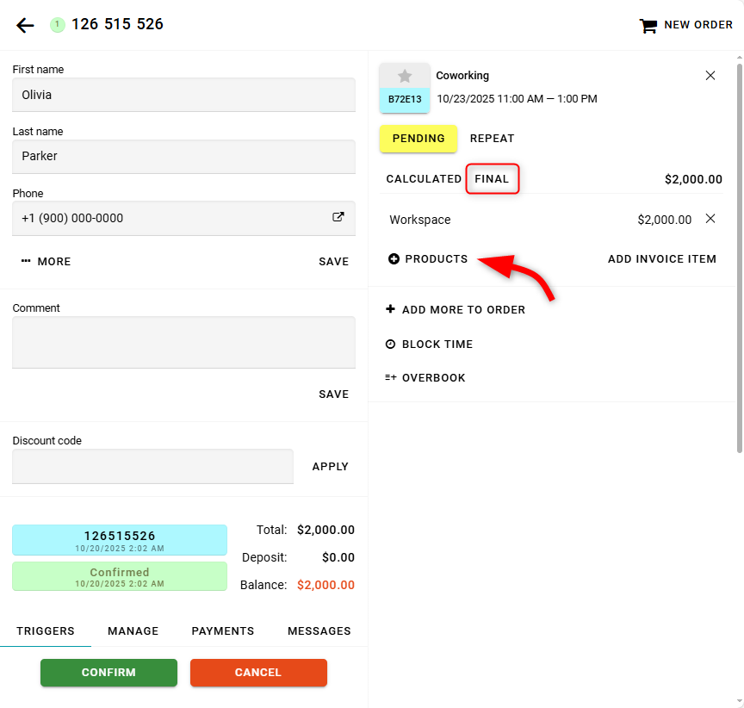The width and height of the screenshot is (744, 708).
Task: Click the green Confirmed status badge
Action: point(120,576)
